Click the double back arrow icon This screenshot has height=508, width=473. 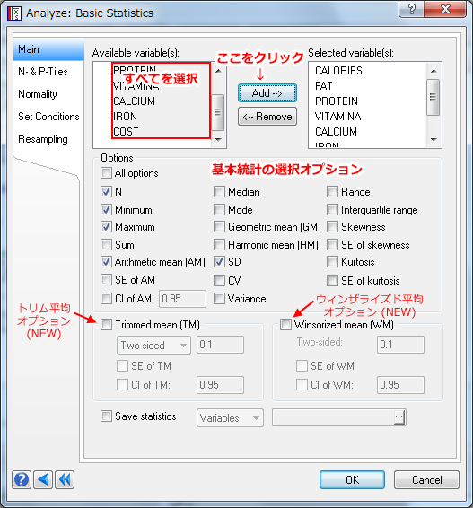tap(65, 479)
